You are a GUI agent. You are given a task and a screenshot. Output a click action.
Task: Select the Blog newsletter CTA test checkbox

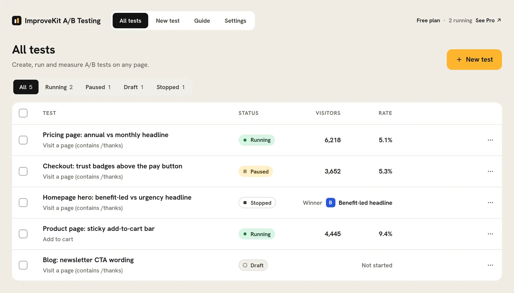pos(23,265)
